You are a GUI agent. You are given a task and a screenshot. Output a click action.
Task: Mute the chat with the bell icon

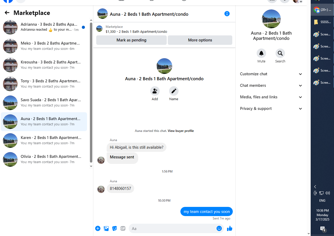coord(261,53)
